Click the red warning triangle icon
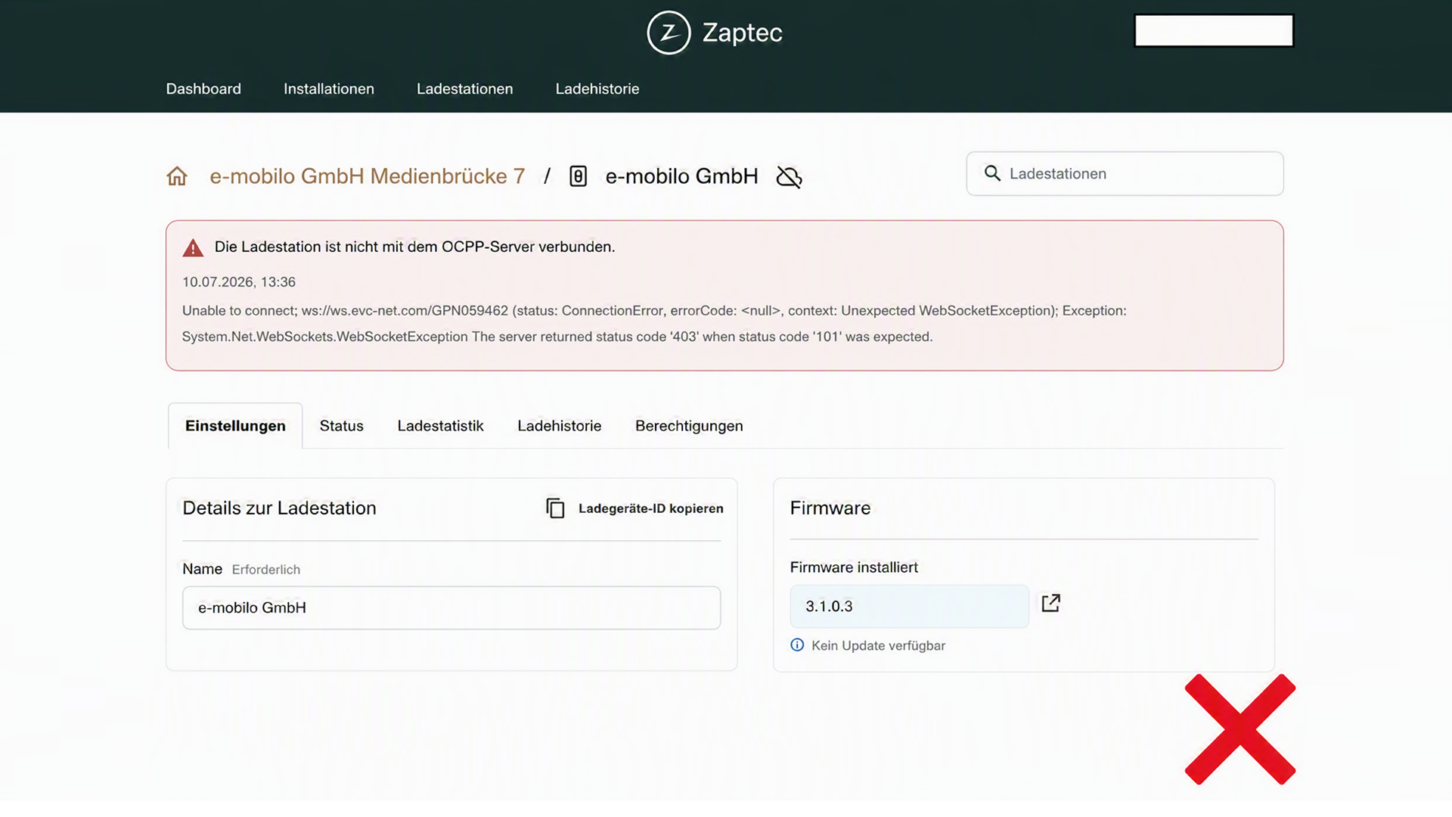Screen dimensions: 1452x817 pyautogui.click(x=193, y=247)
